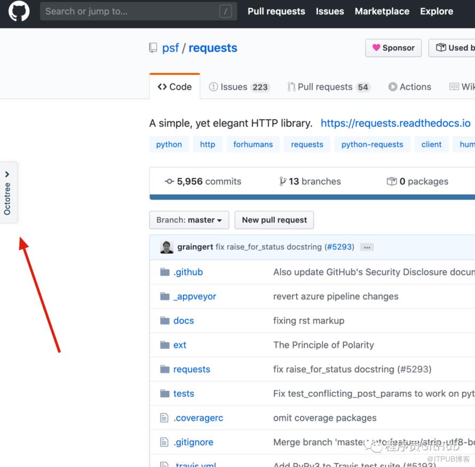View the 5,956 commits history
Image resolution: width=475 pixels, height=467 pixels.
(203, 181)
